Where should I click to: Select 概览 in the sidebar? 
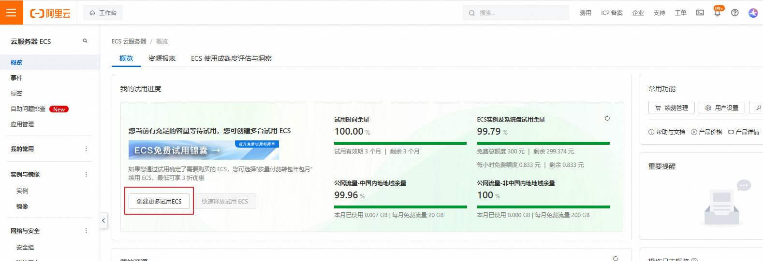[50, 62]
